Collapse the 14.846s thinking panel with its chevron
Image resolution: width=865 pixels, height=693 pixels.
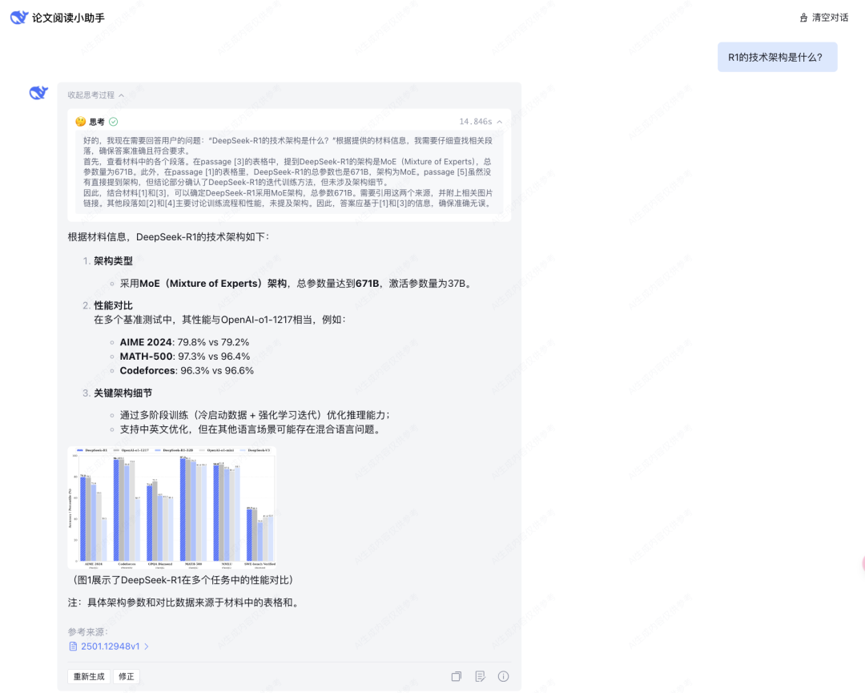[498, 121]
